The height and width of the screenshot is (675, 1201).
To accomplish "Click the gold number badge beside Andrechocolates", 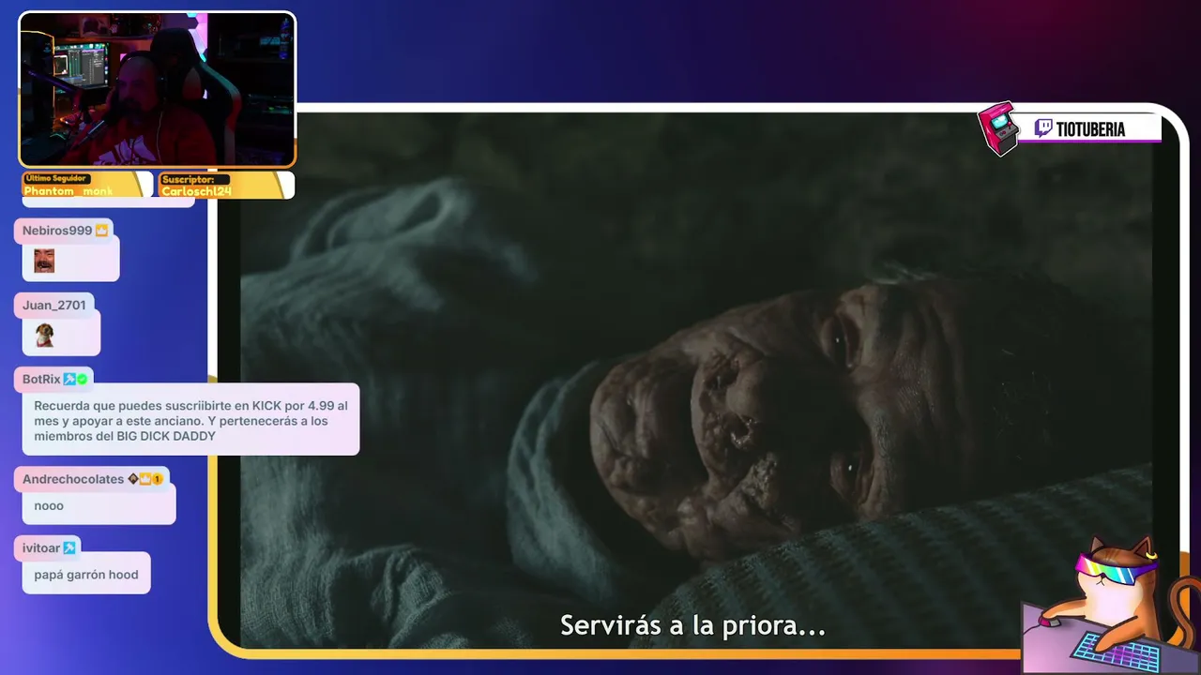I will tap(158, 479).
